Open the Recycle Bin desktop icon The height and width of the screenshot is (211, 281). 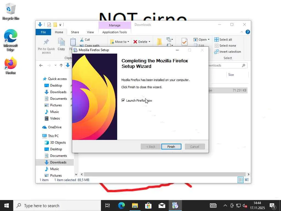pos(11,11)
